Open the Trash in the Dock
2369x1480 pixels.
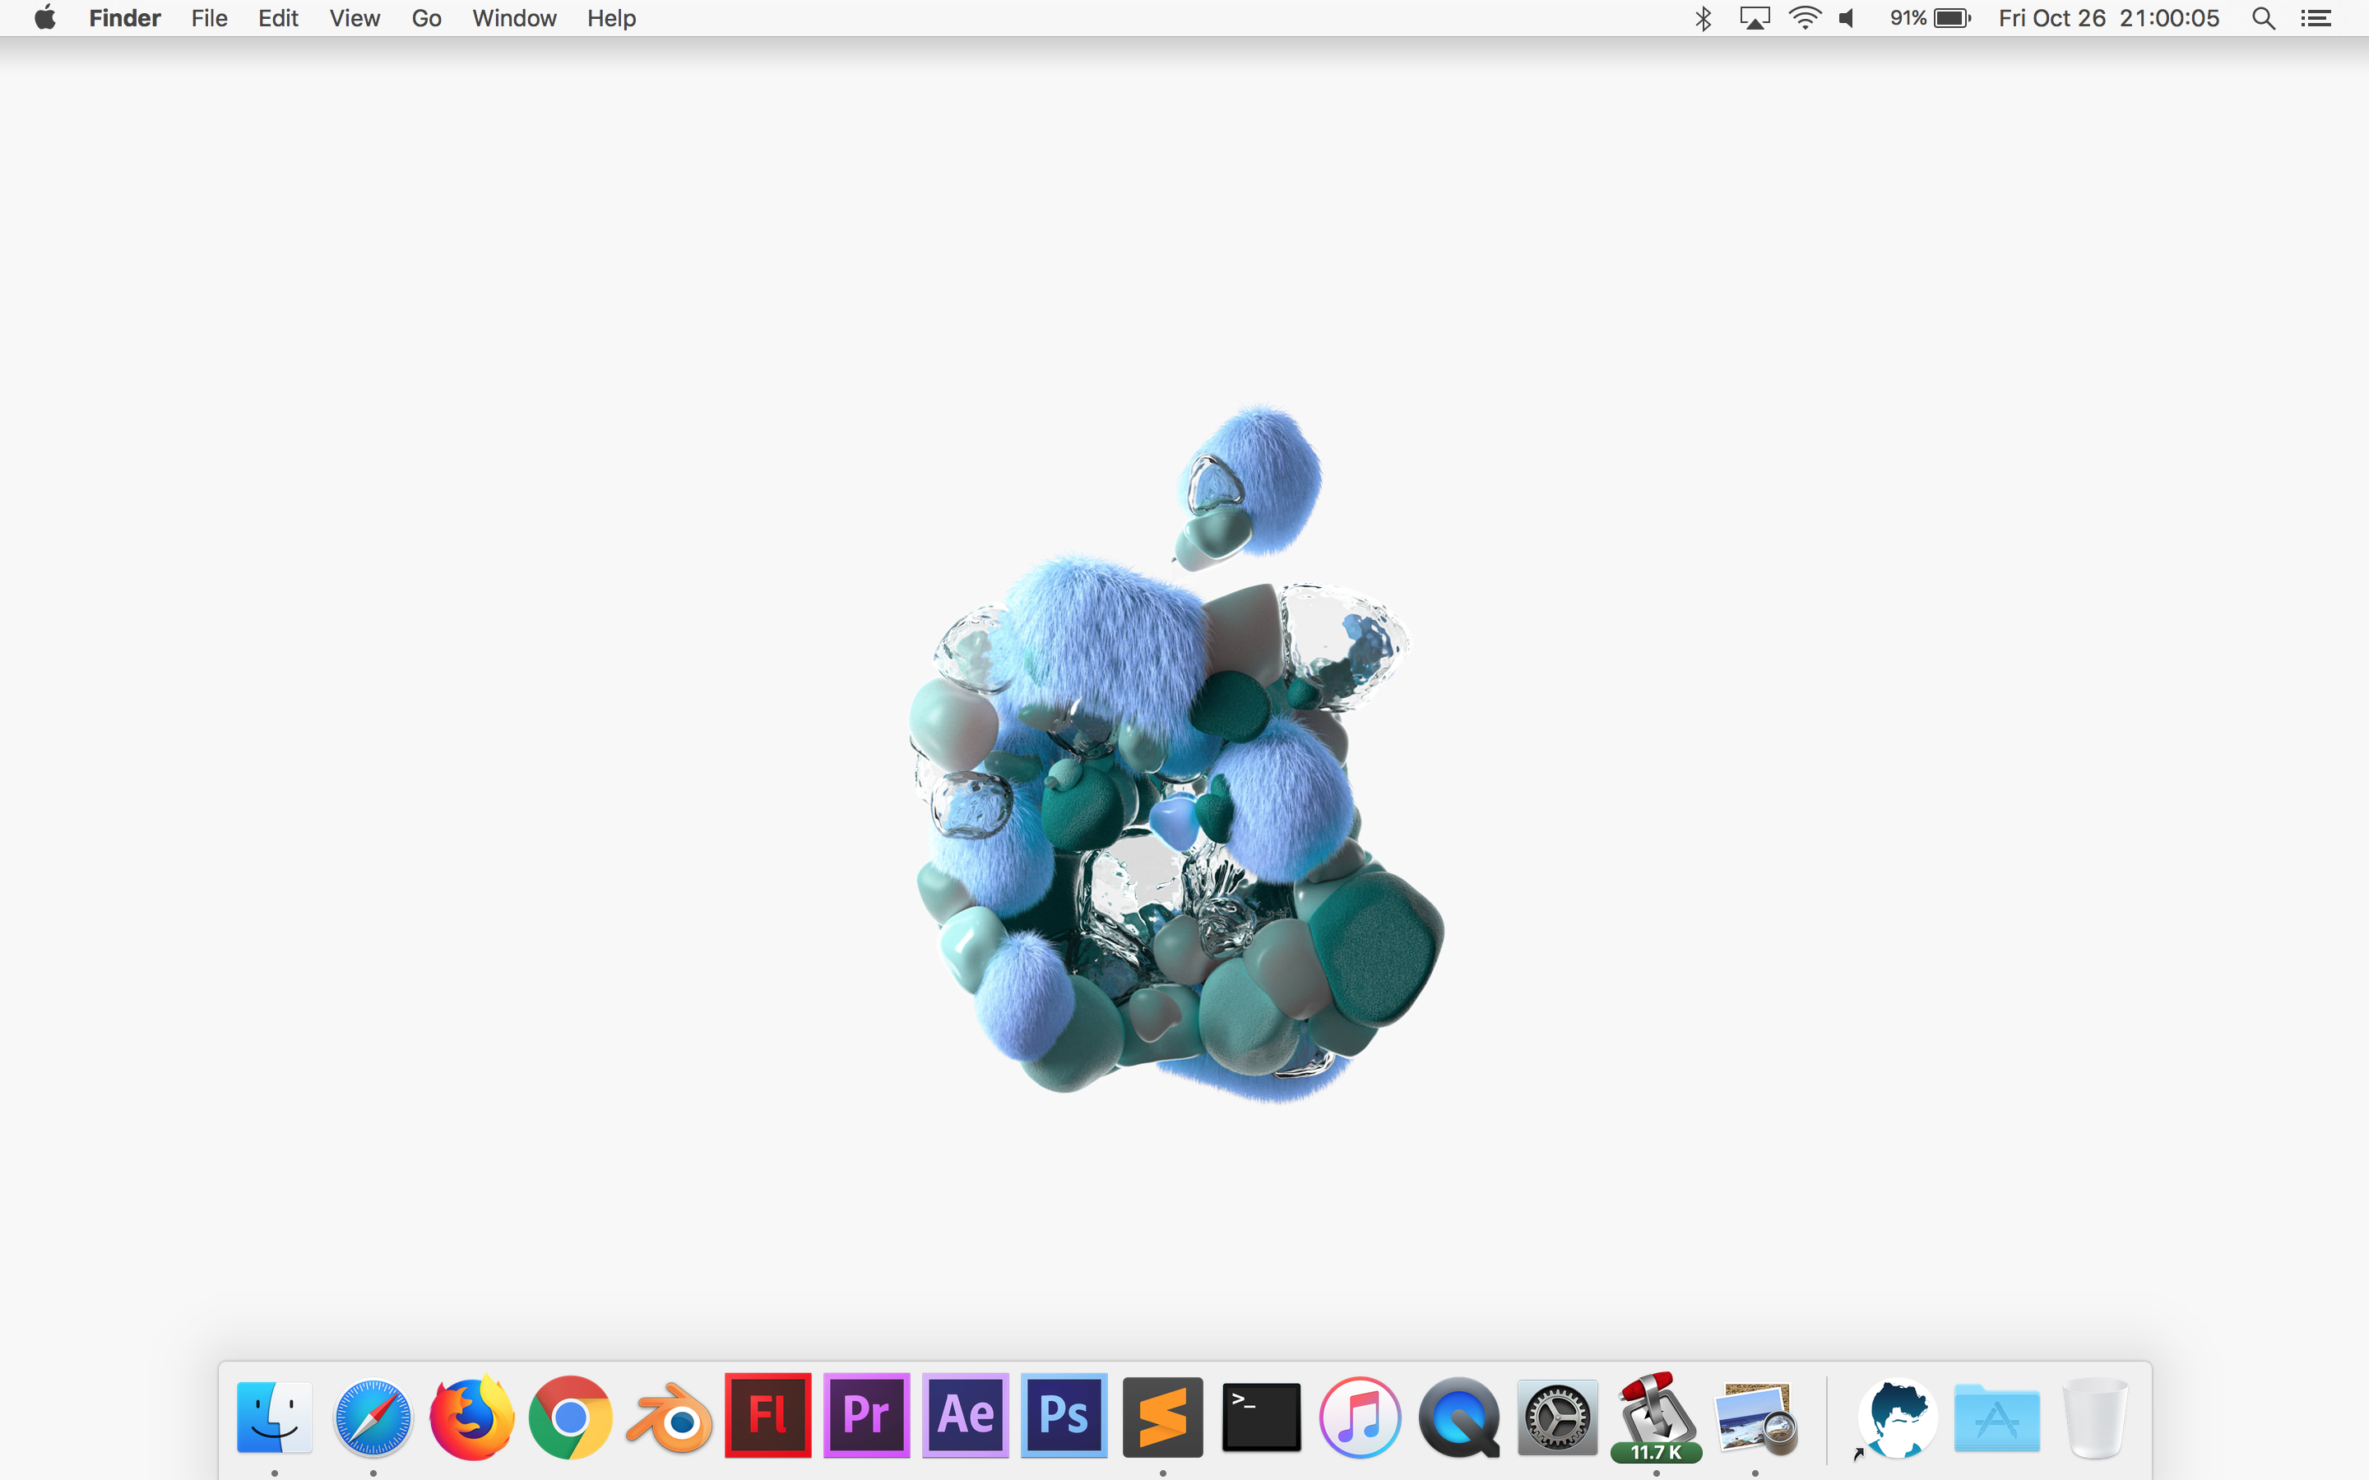point(2095,1417)
